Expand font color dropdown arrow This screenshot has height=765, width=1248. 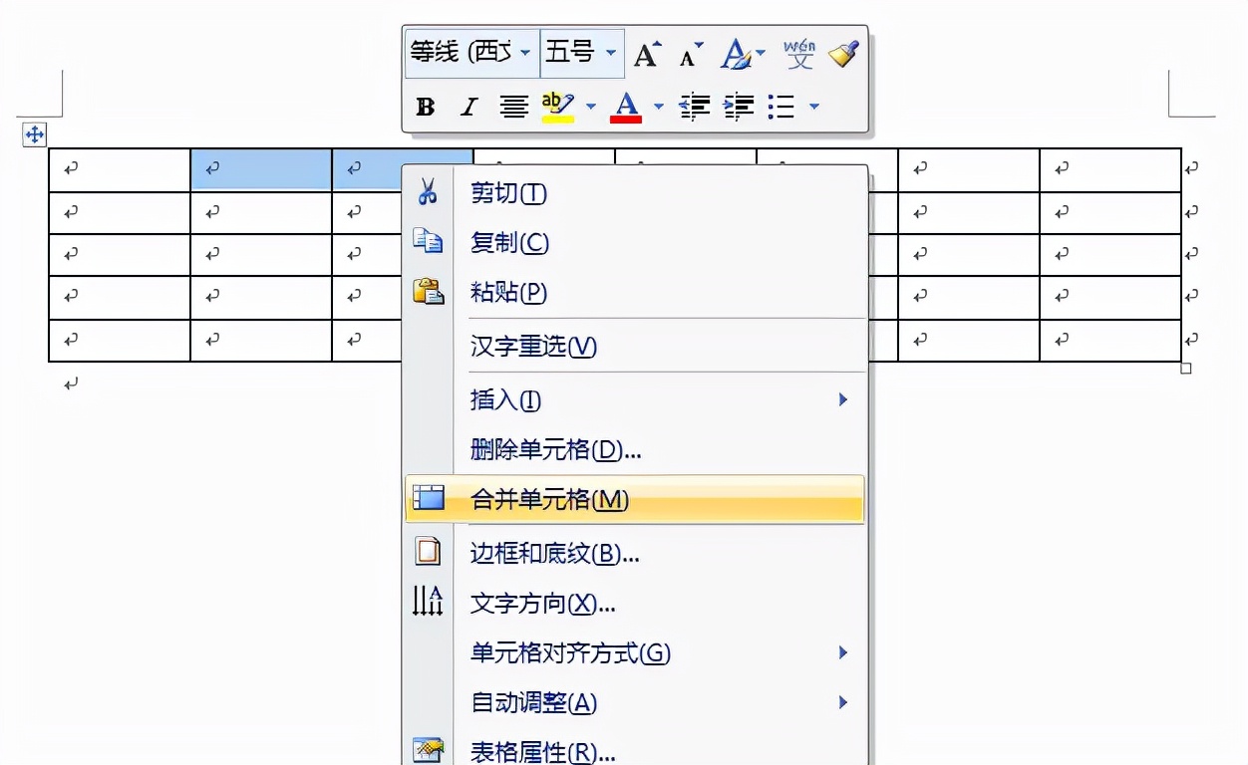tap(658, 107)
